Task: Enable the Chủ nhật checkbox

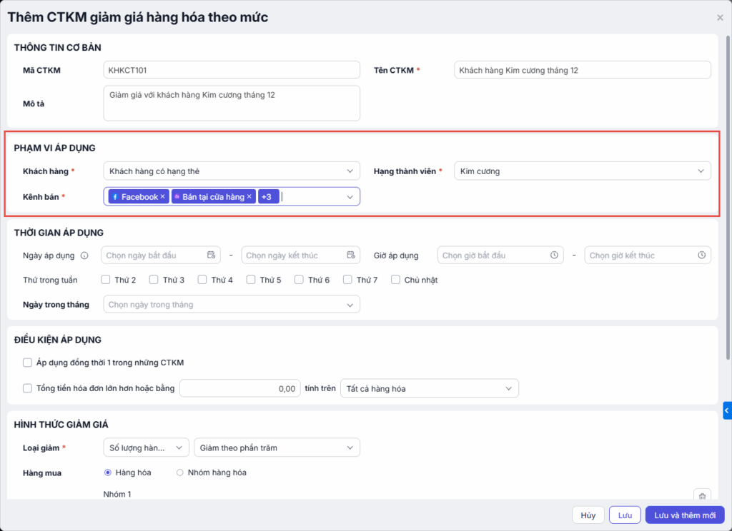Action: (396, 280)
